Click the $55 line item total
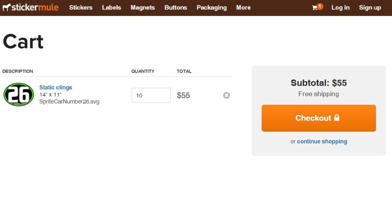The image size is (392, 213). pyautogui.click(x=183, y=95)
